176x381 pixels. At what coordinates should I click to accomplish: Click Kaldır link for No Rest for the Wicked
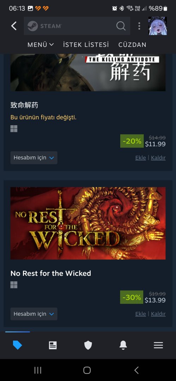pyautogui.click(x=158, y=314)
